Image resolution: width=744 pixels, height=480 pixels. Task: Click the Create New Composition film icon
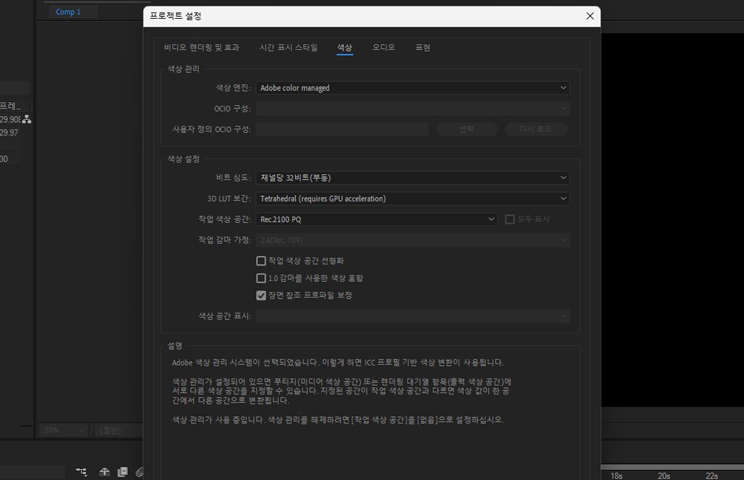(122, 471)
